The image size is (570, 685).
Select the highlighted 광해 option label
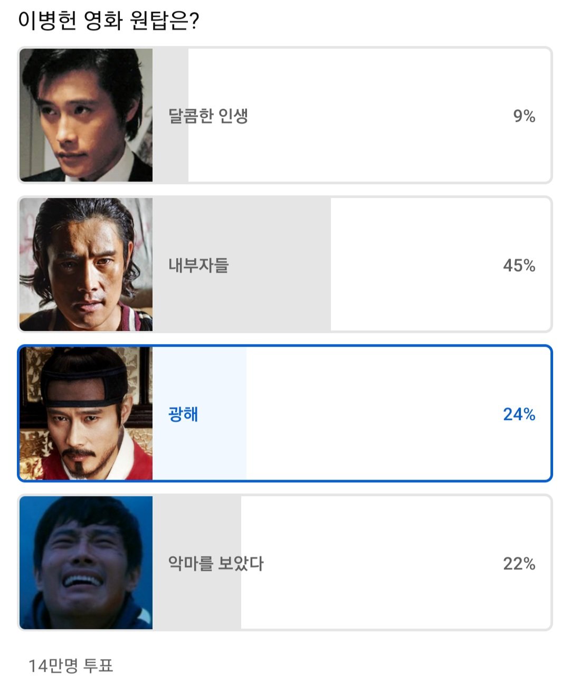coord(183,414)
